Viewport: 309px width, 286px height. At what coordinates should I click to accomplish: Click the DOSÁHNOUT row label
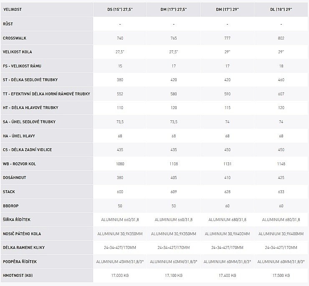click(x=15, y=178)
